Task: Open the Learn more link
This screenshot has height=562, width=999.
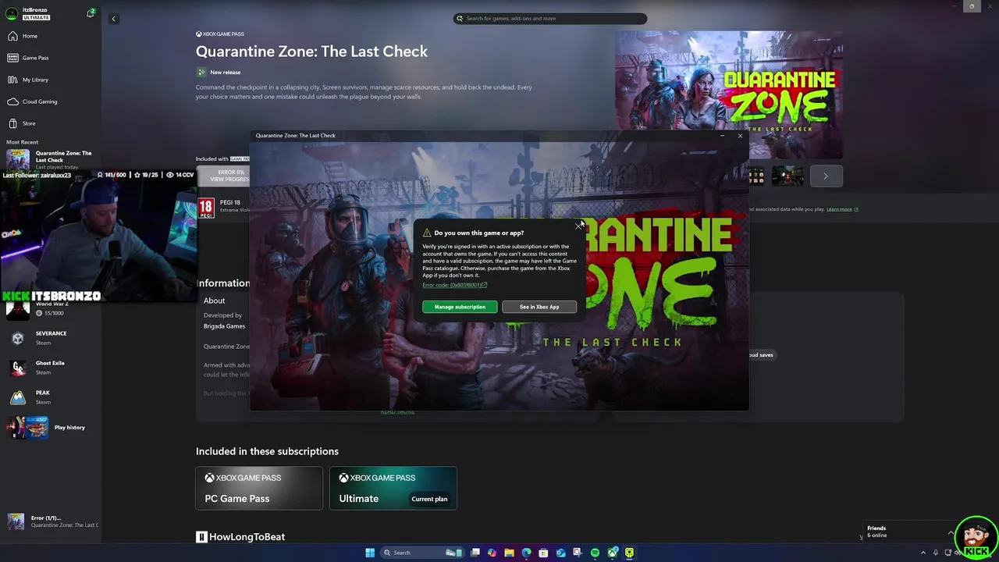Action: (842, 209)
